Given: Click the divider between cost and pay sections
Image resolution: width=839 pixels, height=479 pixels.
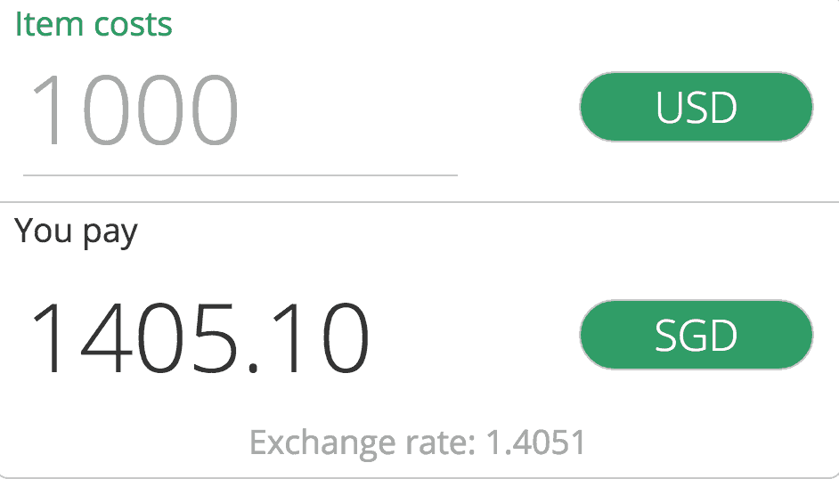Looking at the screenshot, I should coord(419,203).
